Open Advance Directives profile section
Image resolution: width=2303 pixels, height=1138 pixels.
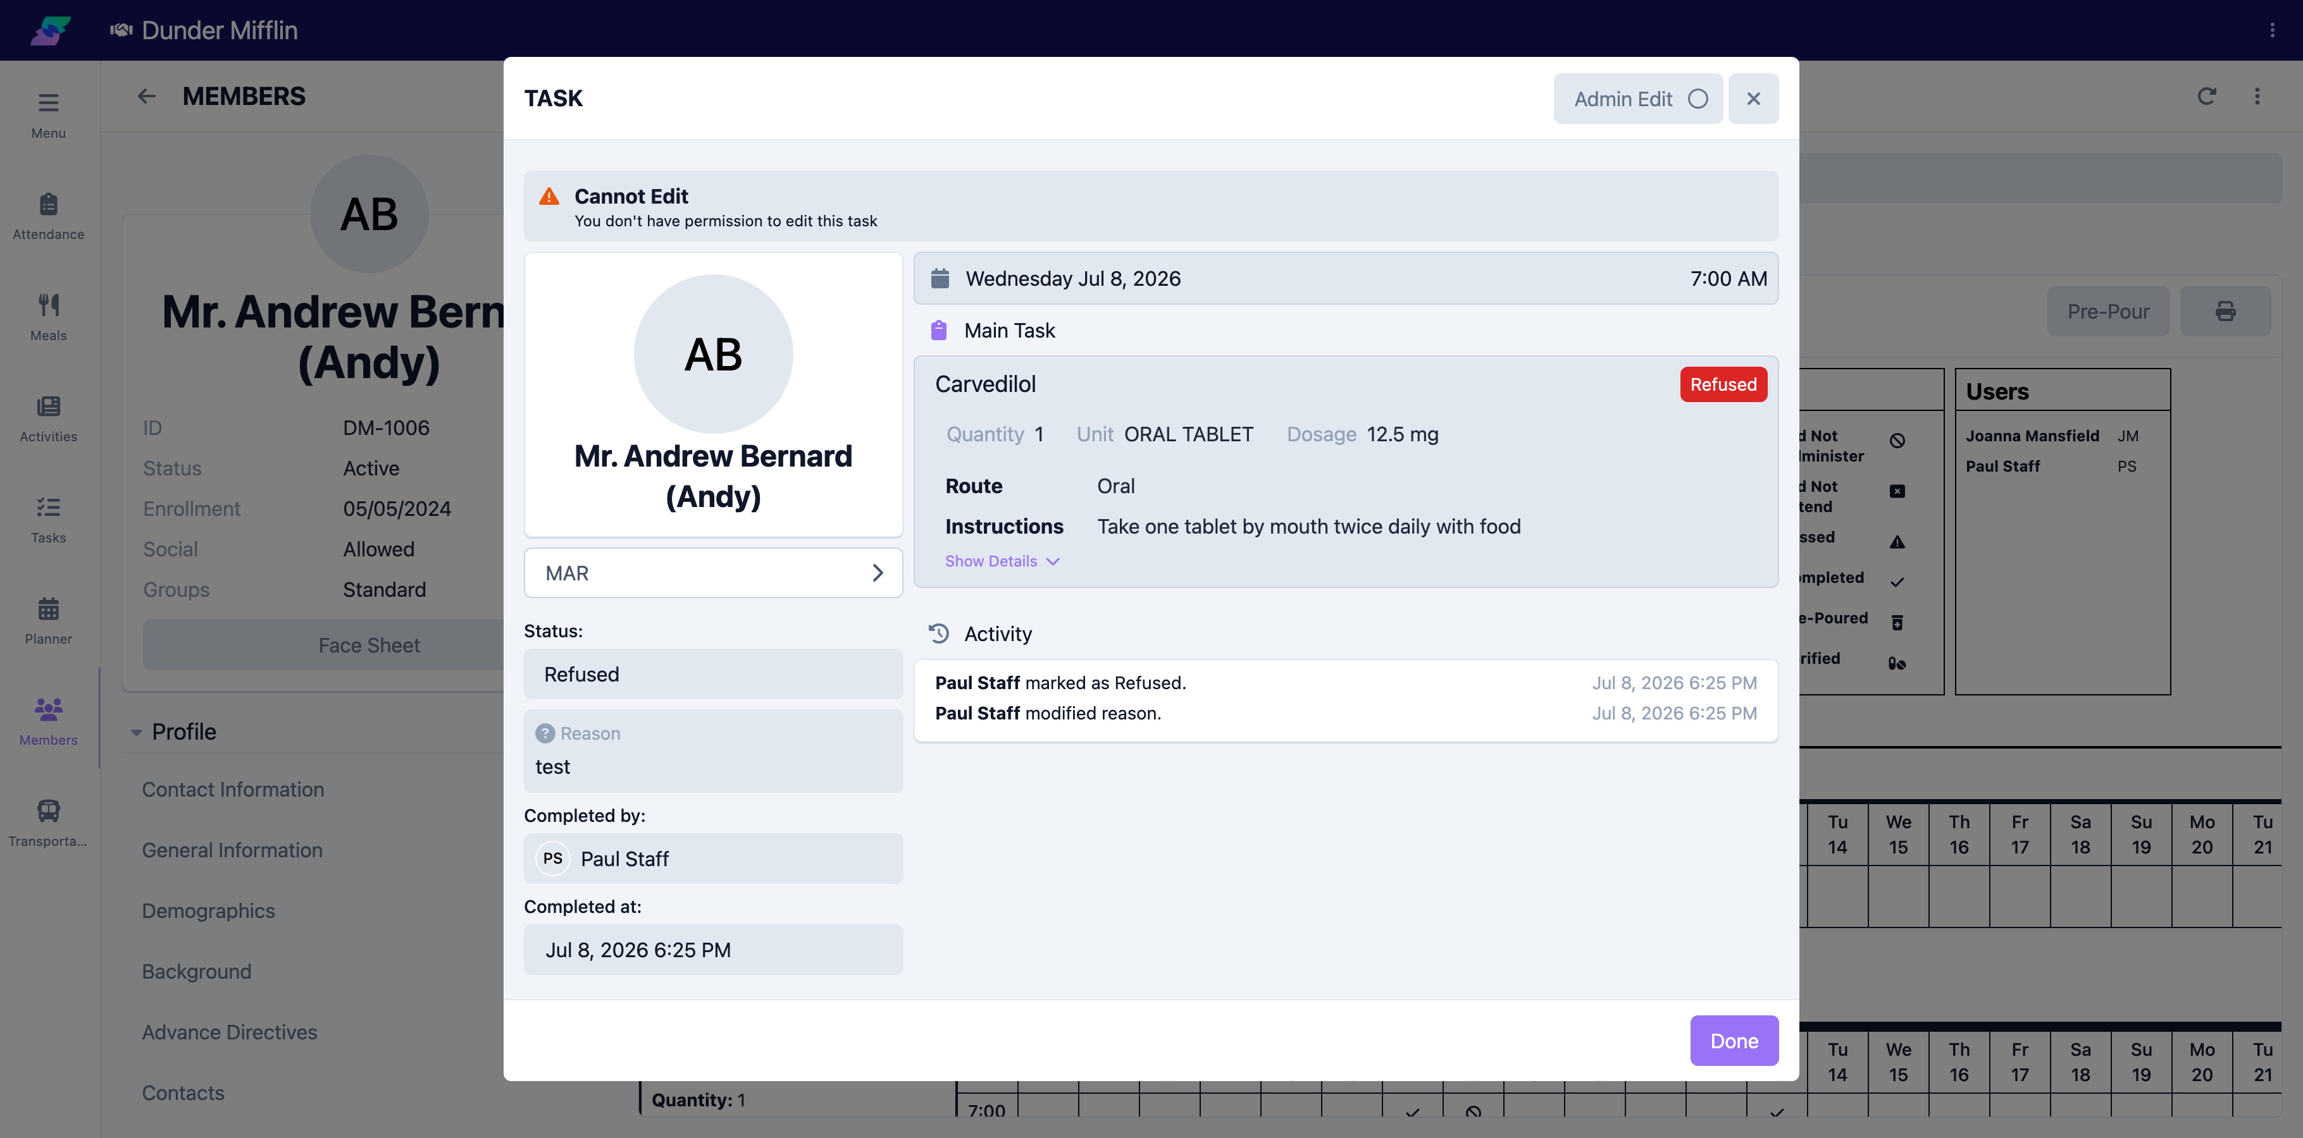[230, 1032]
